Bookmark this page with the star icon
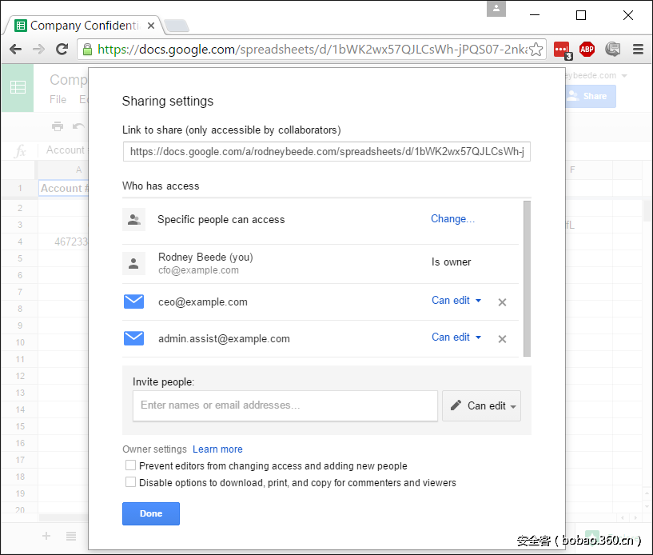This screenshot has width=653, height=555. tap(536, 50)
